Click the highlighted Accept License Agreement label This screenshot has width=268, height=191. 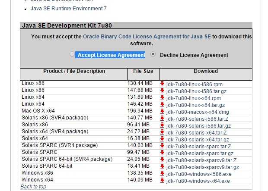[x=110, y=55]
